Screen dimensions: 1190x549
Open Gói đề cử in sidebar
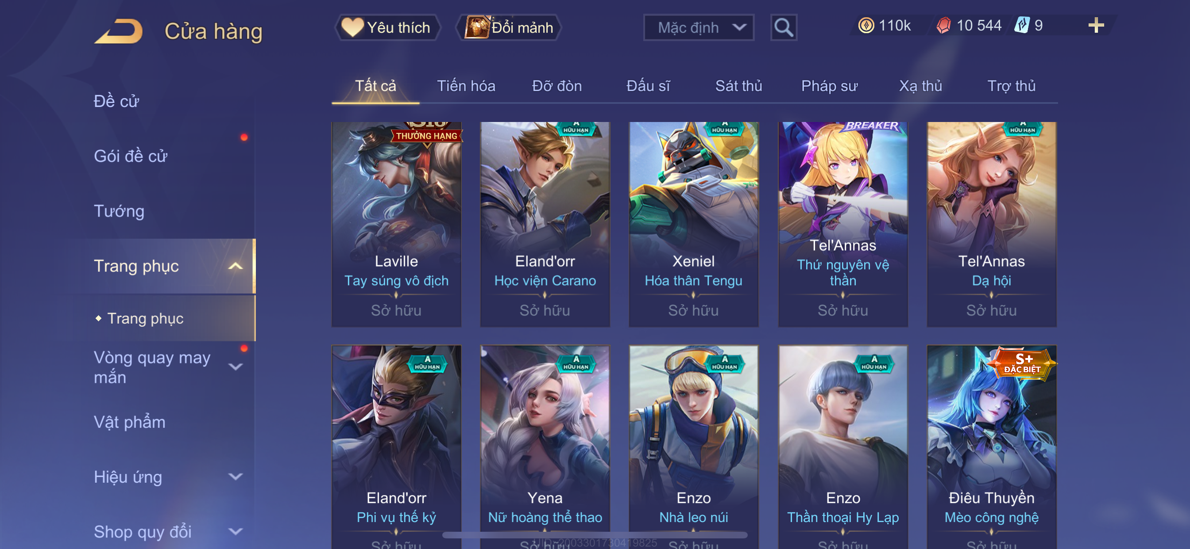click(x=130, y=156)
